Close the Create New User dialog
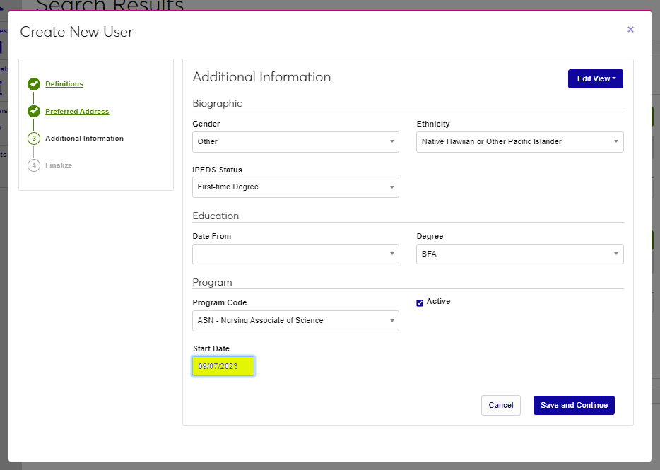This screenshot has width=660, height=470. (630, 30)
